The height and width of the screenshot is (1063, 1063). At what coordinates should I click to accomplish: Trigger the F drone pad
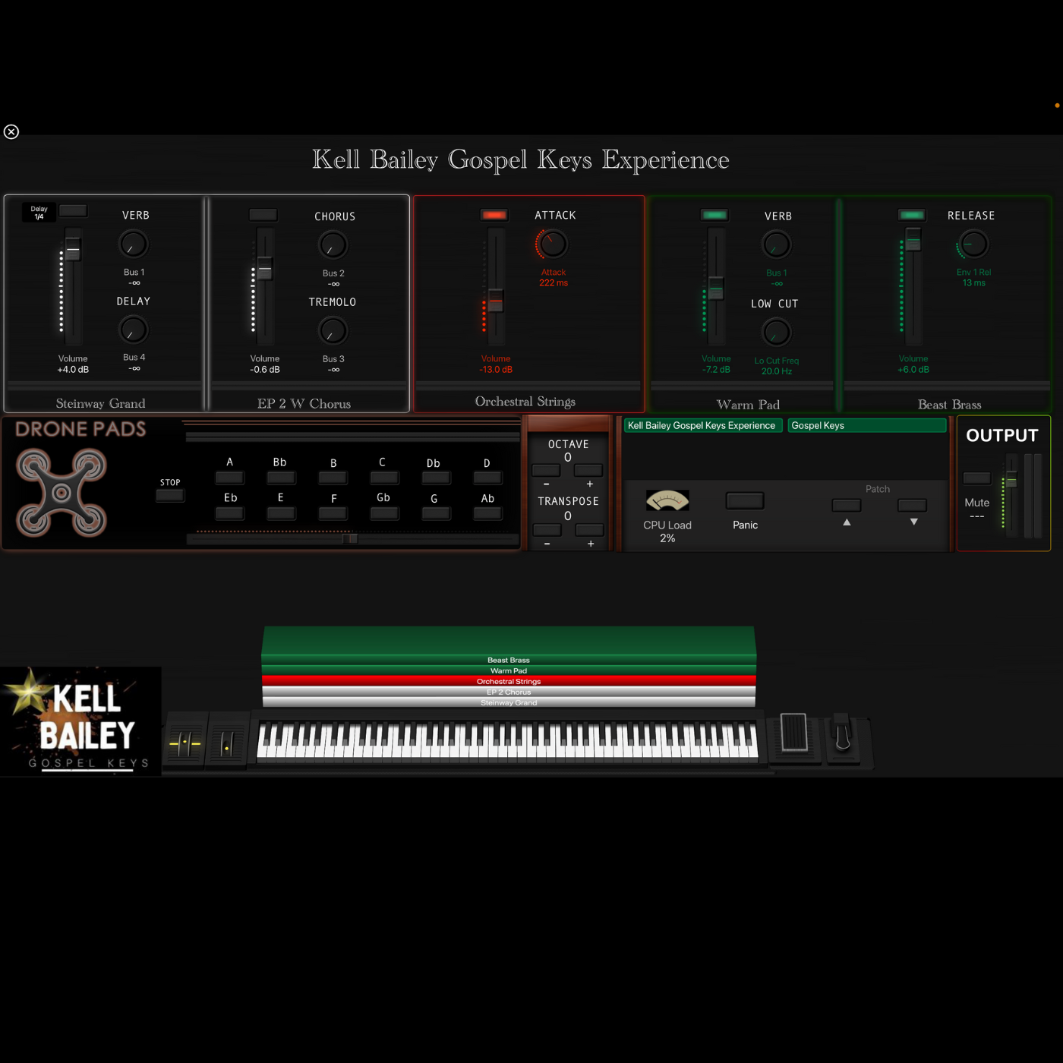coord(333,513)
